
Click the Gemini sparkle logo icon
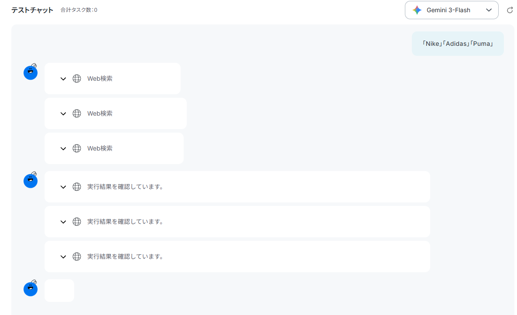417,10
